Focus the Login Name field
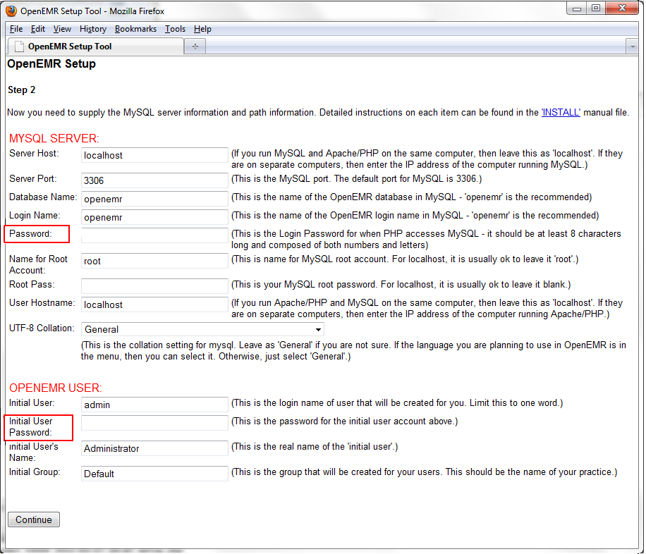Viewport: 646px width, 554px height. [154, 217]
